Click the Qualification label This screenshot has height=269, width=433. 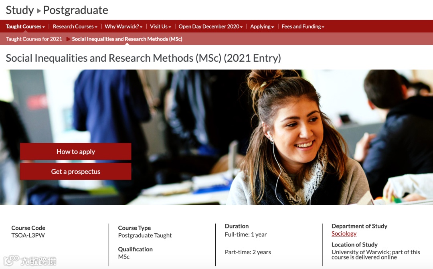tap(136, 249)
